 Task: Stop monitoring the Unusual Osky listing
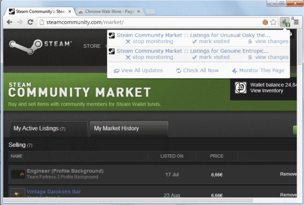[x=149, y=41]
